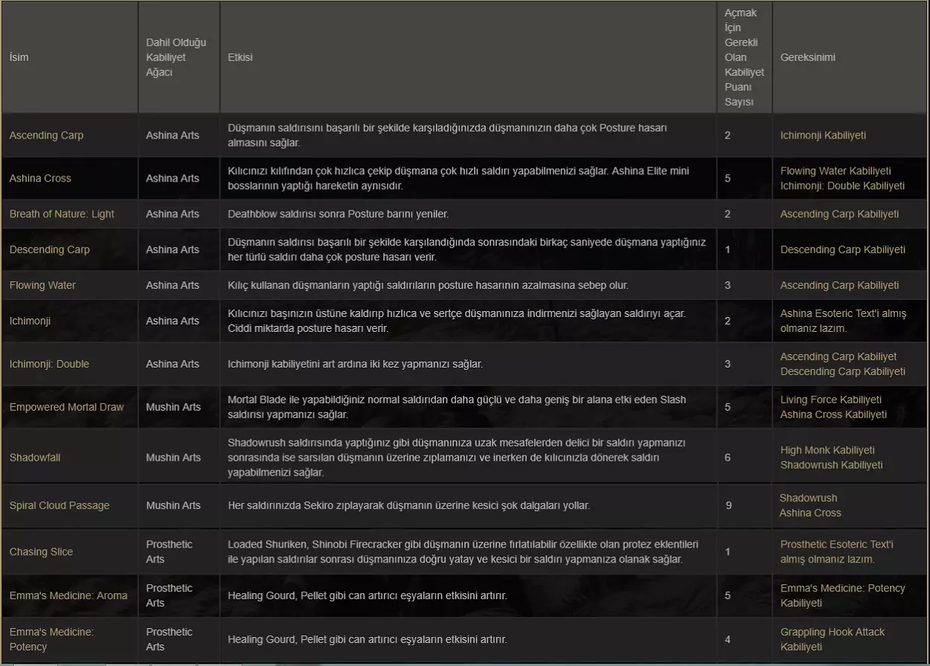Open the Grappling Hook Attack Kabiliyeti link
Screen dimensions: 930x666
click(x=833, y=633)
